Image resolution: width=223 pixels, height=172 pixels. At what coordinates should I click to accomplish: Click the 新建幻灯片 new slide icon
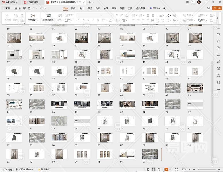48,15
